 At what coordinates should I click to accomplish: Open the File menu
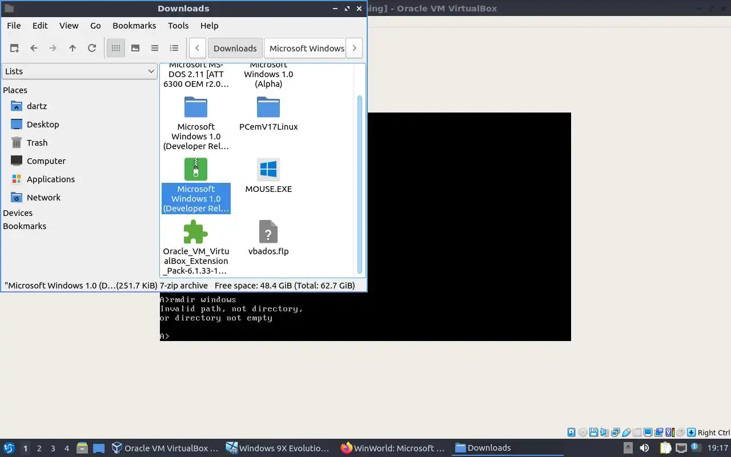[x=14, y=25]
